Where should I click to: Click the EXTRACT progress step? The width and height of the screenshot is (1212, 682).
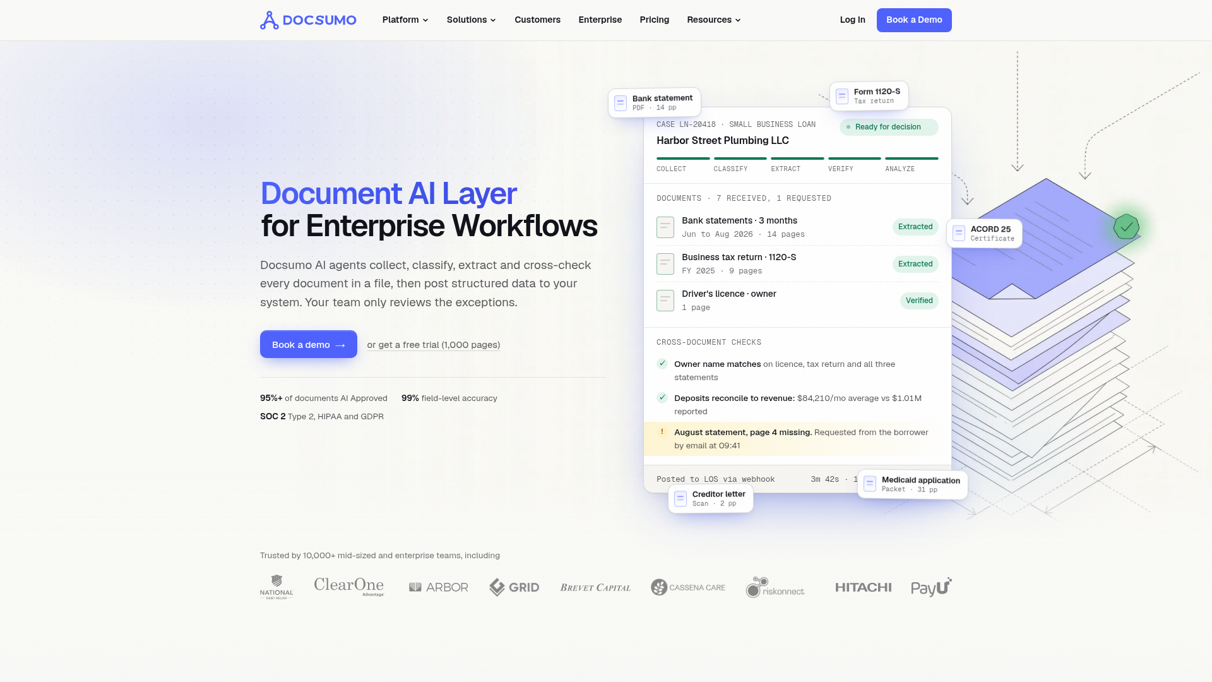click(x=797, y=165)
